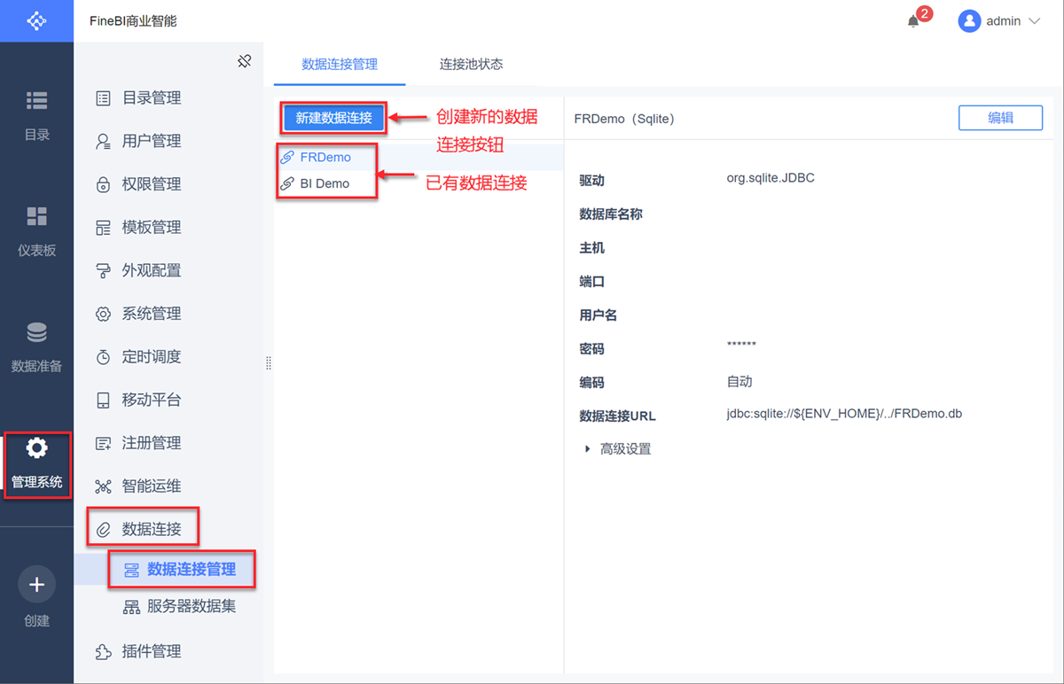Switch to the 数据连接管理 tab
The height and width of the screenshot is (684, 1064).
click(340, 64)
